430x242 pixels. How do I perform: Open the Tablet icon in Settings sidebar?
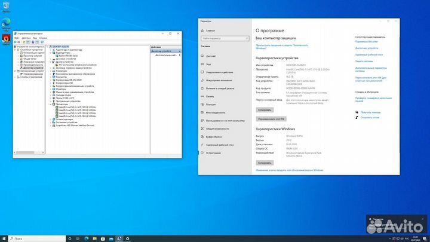pyautogui.click(x=202, y=105)
